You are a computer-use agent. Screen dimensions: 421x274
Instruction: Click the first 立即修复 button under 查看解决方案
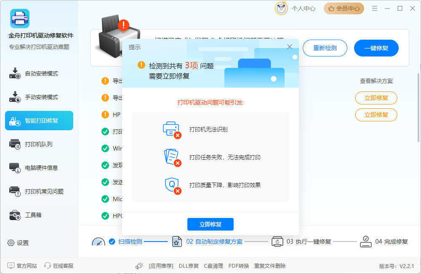click(376, 98)
